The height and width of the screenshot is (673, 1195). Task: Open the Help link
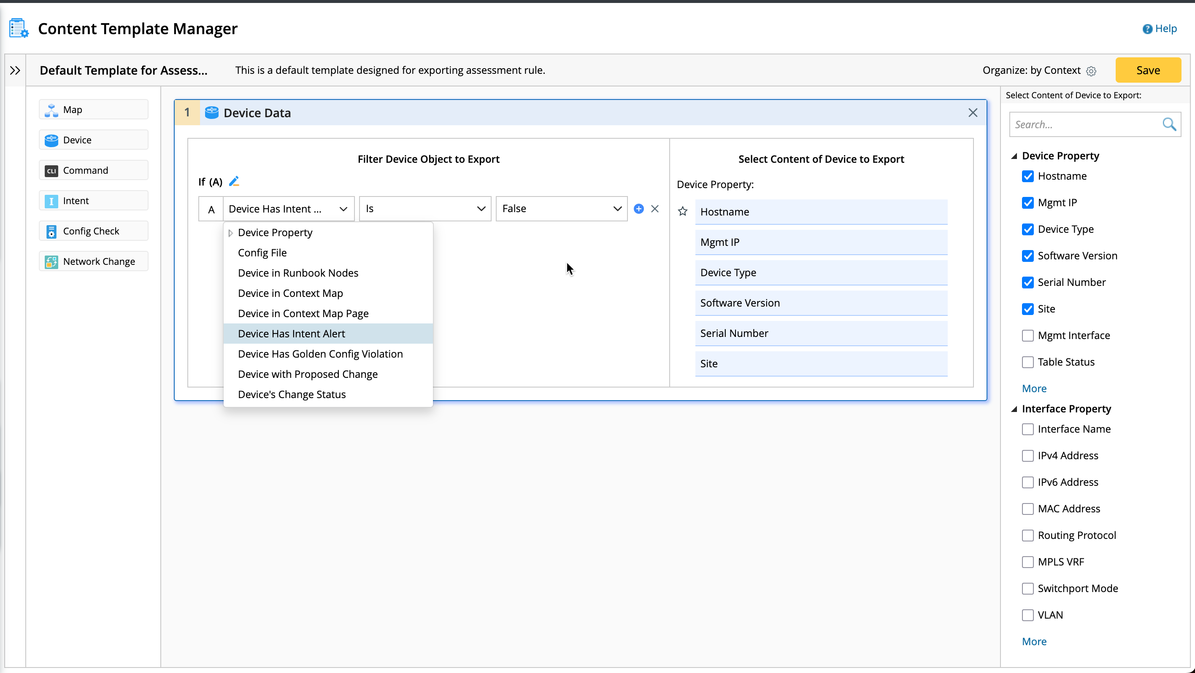click(x=1160, y=29)
